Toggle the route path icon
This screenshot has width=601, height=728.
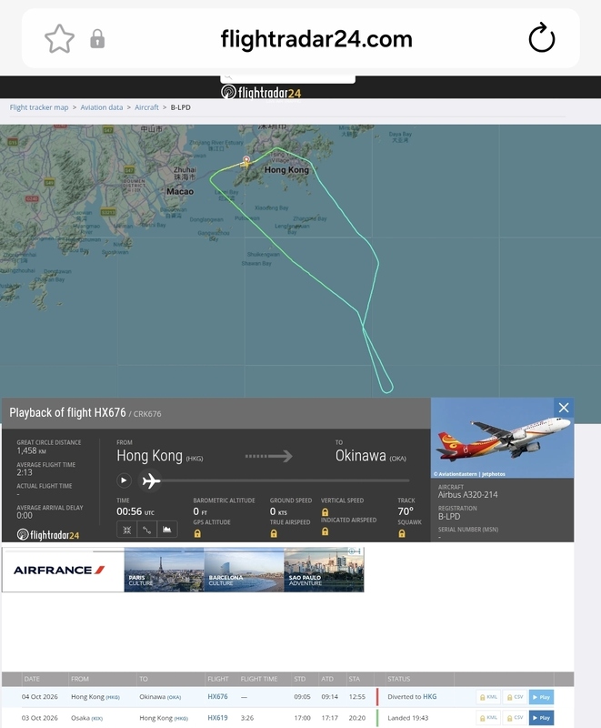pos(147,530)
